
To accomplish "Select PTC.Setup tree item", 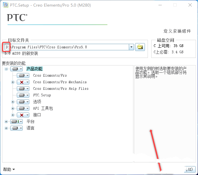I will (42, 95).
